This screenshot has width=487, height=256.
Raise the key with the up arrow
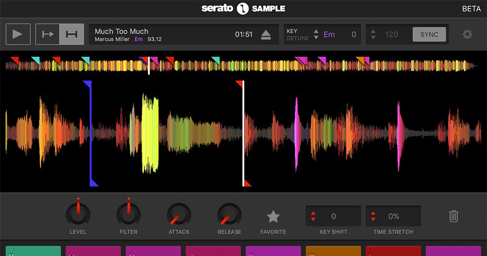click(x=316, y=31)
